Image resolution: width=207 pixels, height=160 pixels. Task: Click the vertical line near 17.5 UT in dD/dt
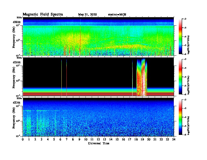(133, 78)
